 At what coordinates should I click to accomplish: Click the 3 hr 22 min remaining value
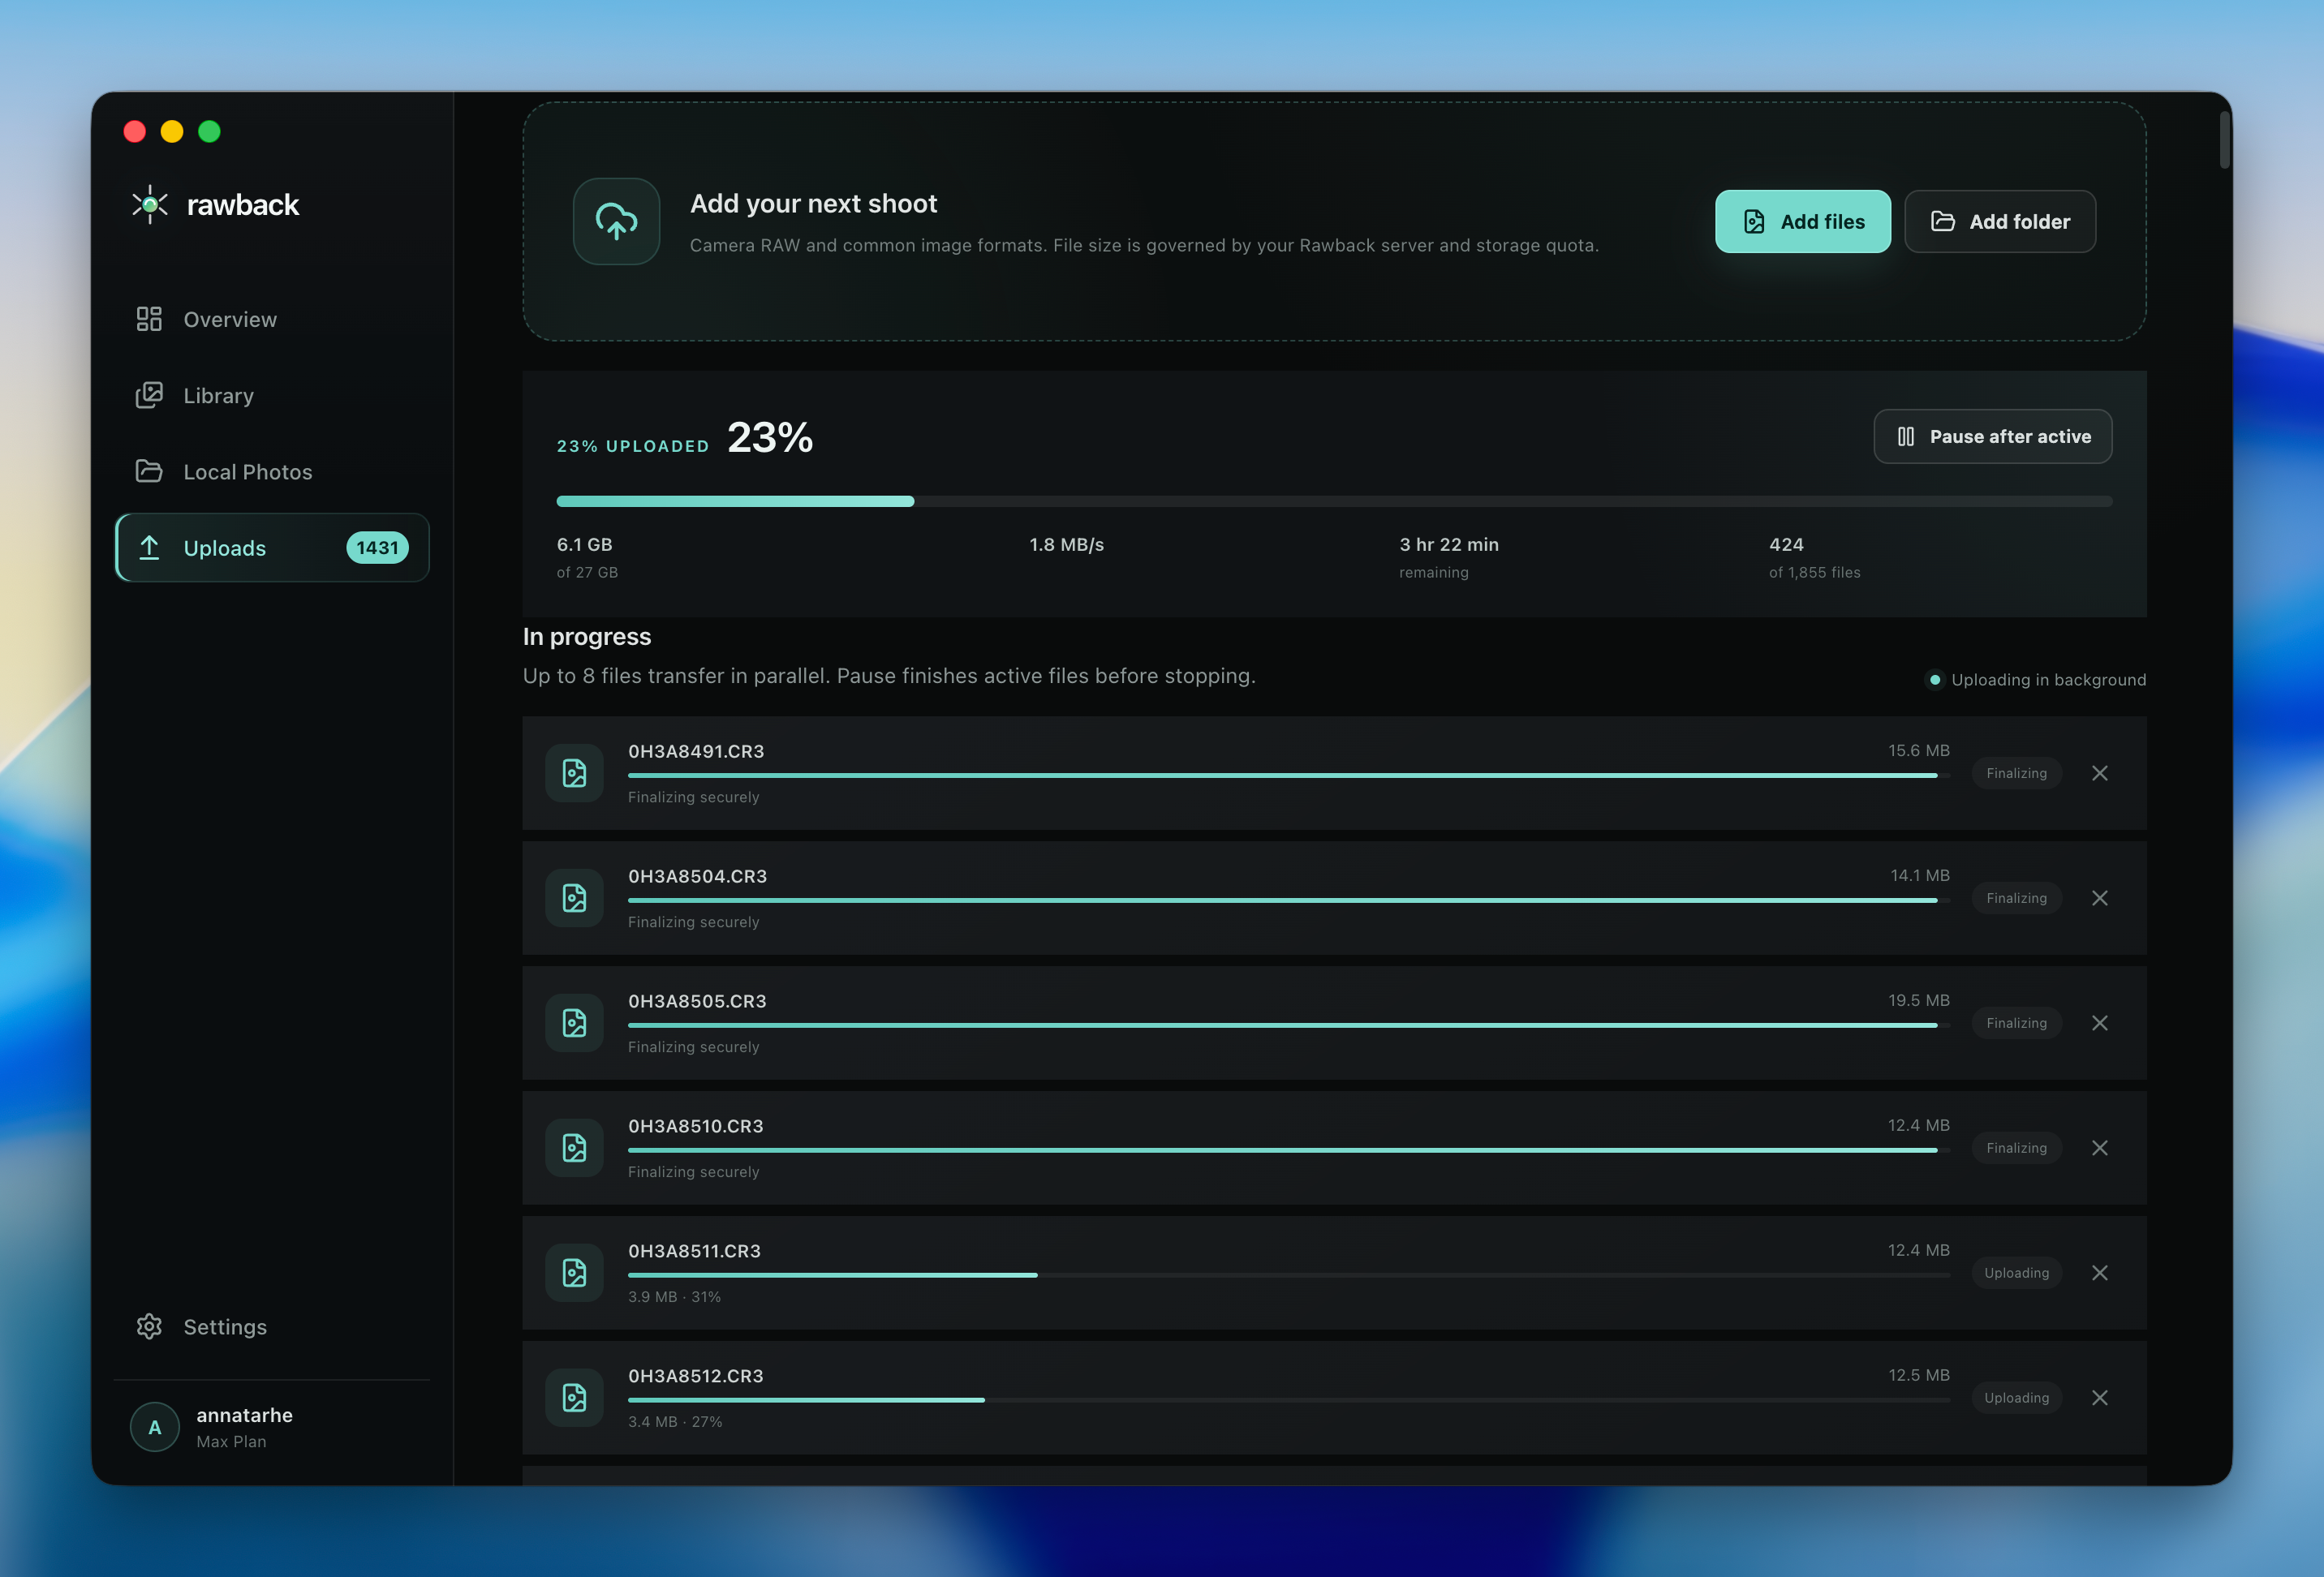click(1448, 544)
